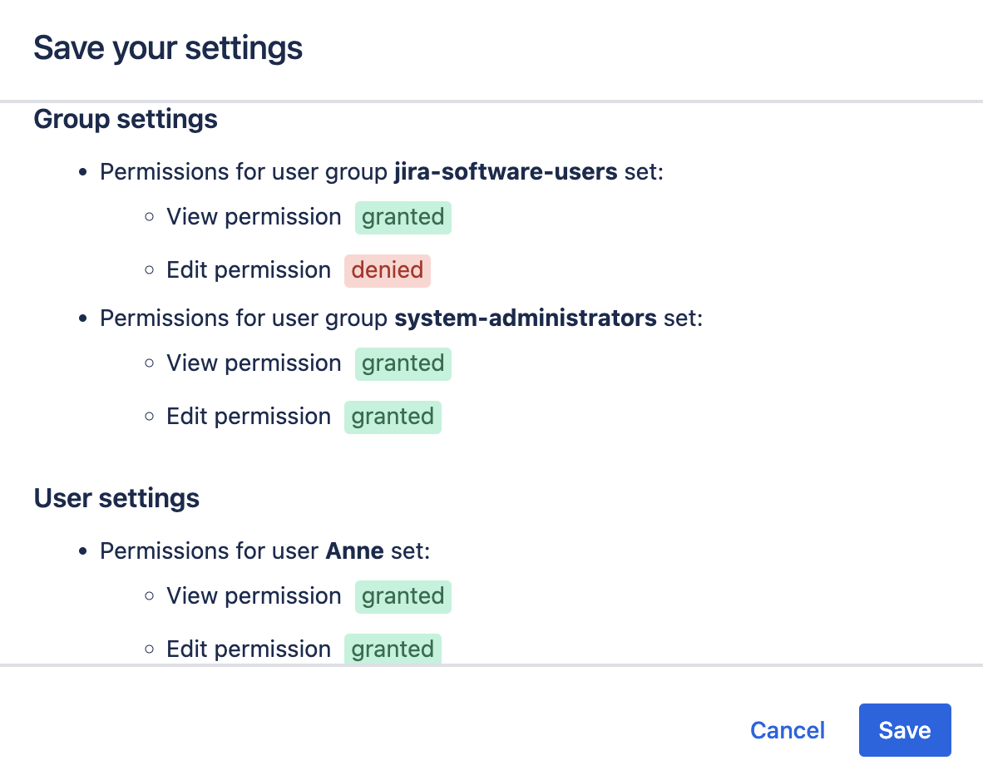Viewport: 983px width, 780px height.
Task: Click the Cancel link
Action: click(787, 730)
